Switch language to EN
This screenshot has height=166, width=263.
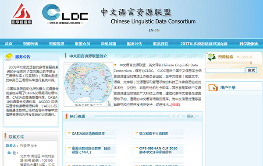(x=151, y=30)
